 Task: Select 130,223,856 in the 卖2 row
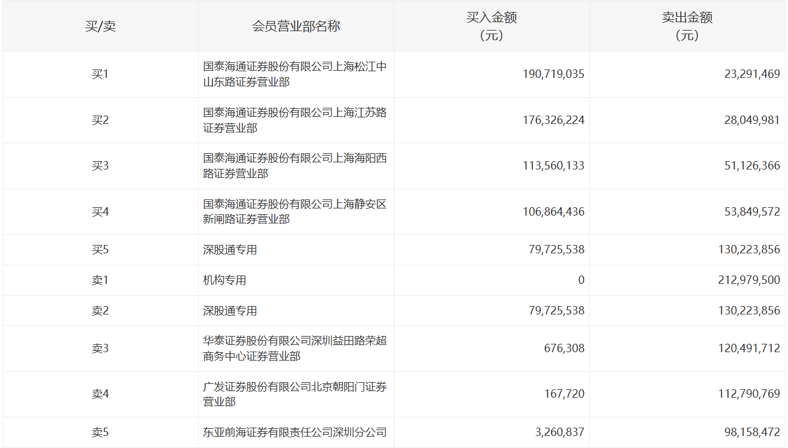tap(749, 311)
